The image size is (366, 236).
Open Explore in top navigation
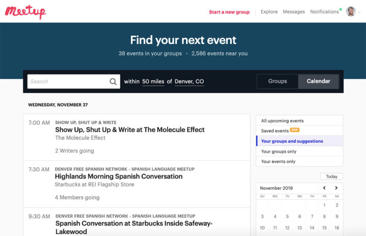[269, 12]
